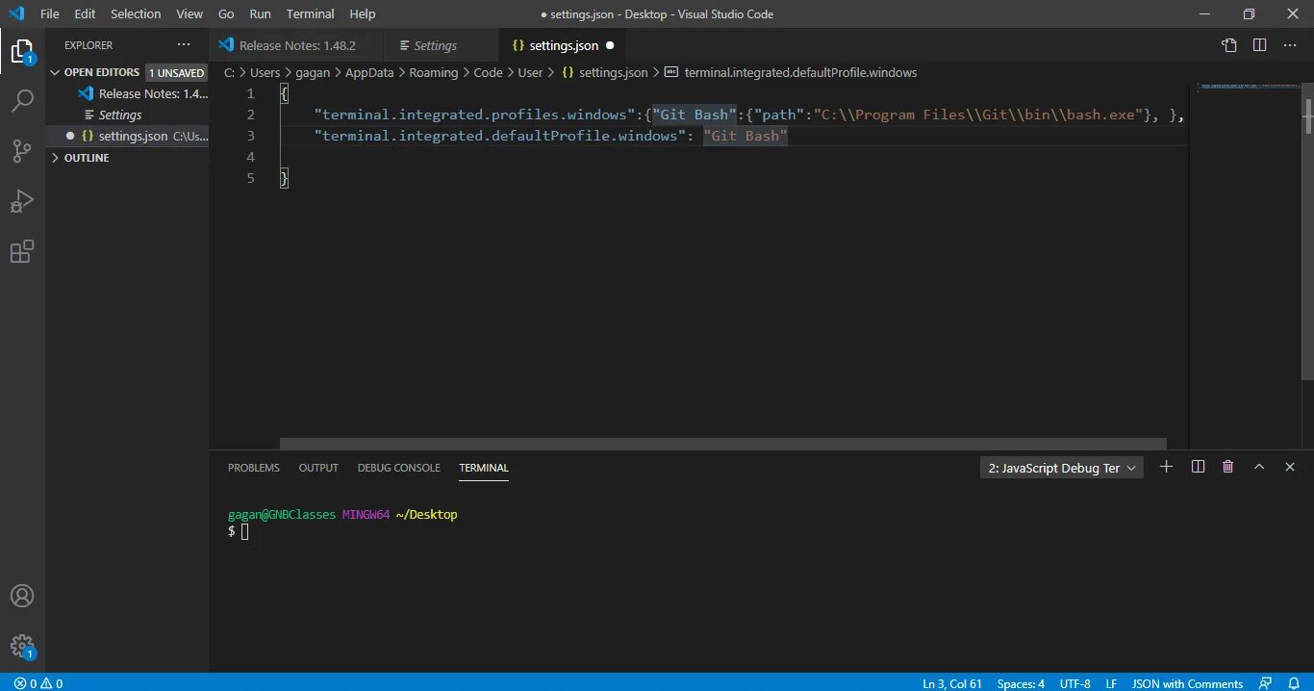This screenshot has height=691, width=1314.
Task: Open the Manage gear icon
Action: tap(22, 646)
